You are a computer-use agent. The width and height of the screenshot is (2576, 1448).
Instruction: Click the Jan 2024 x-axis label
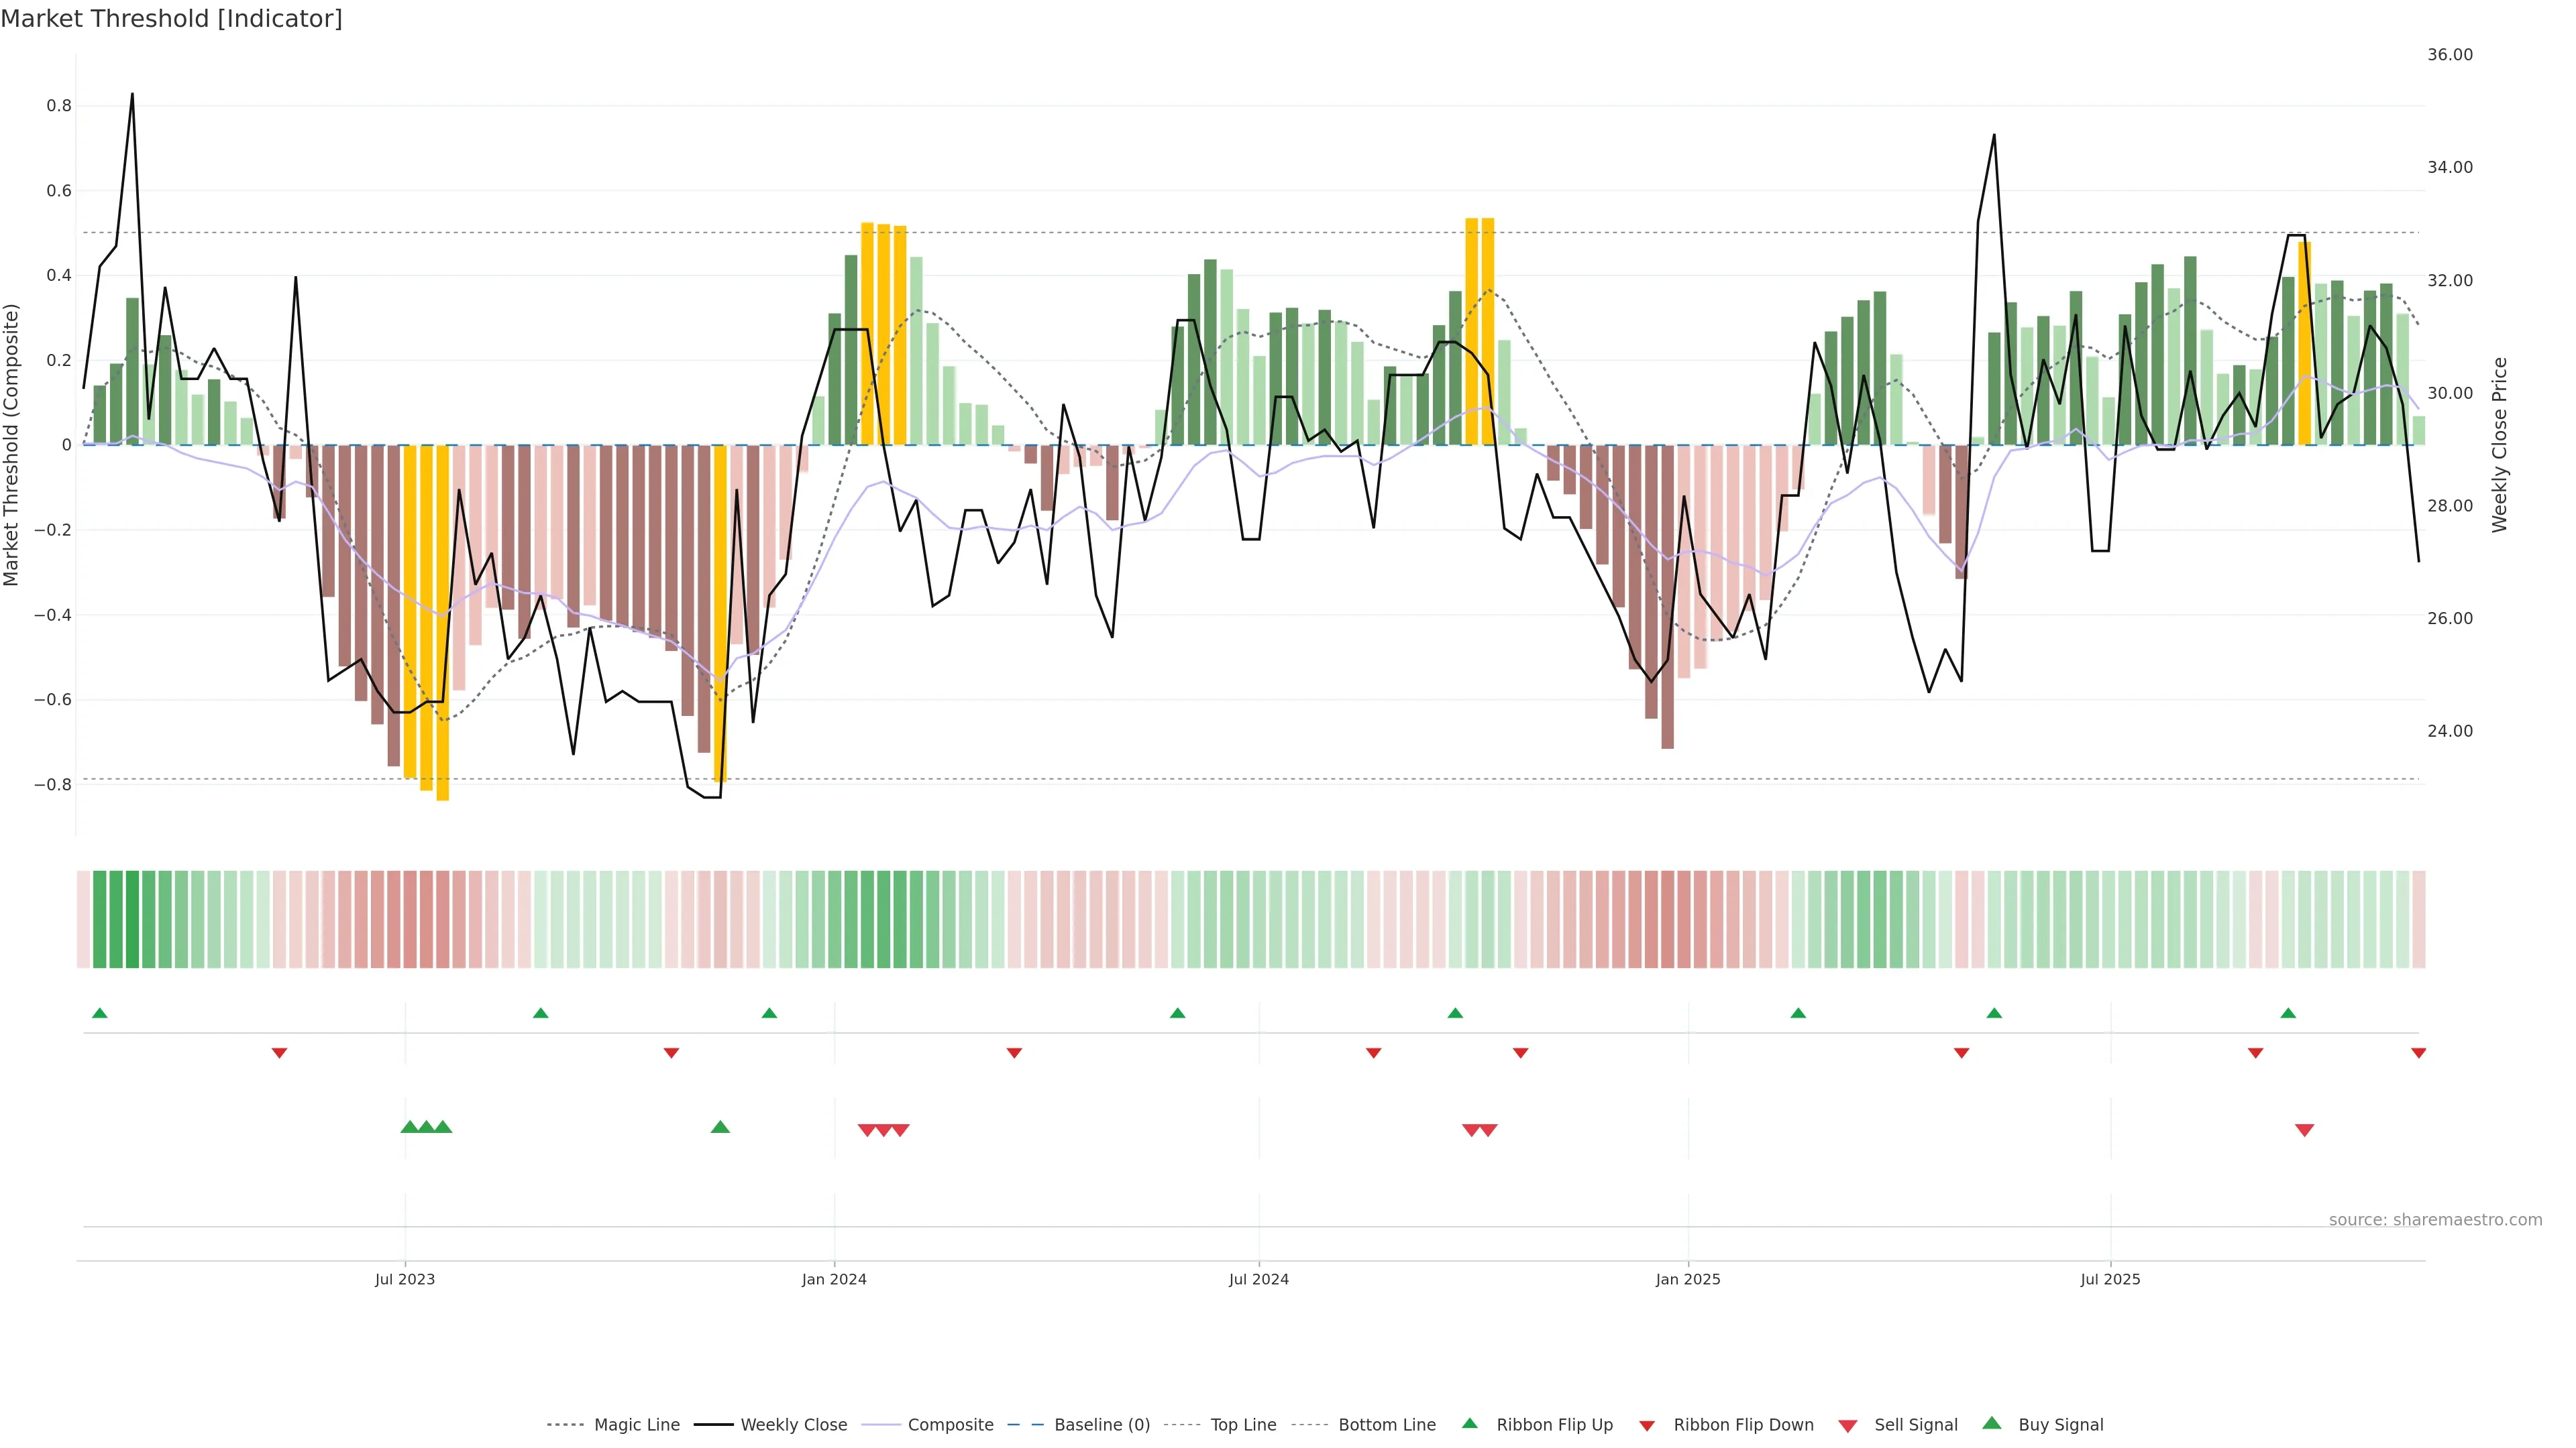[834, 1279]
